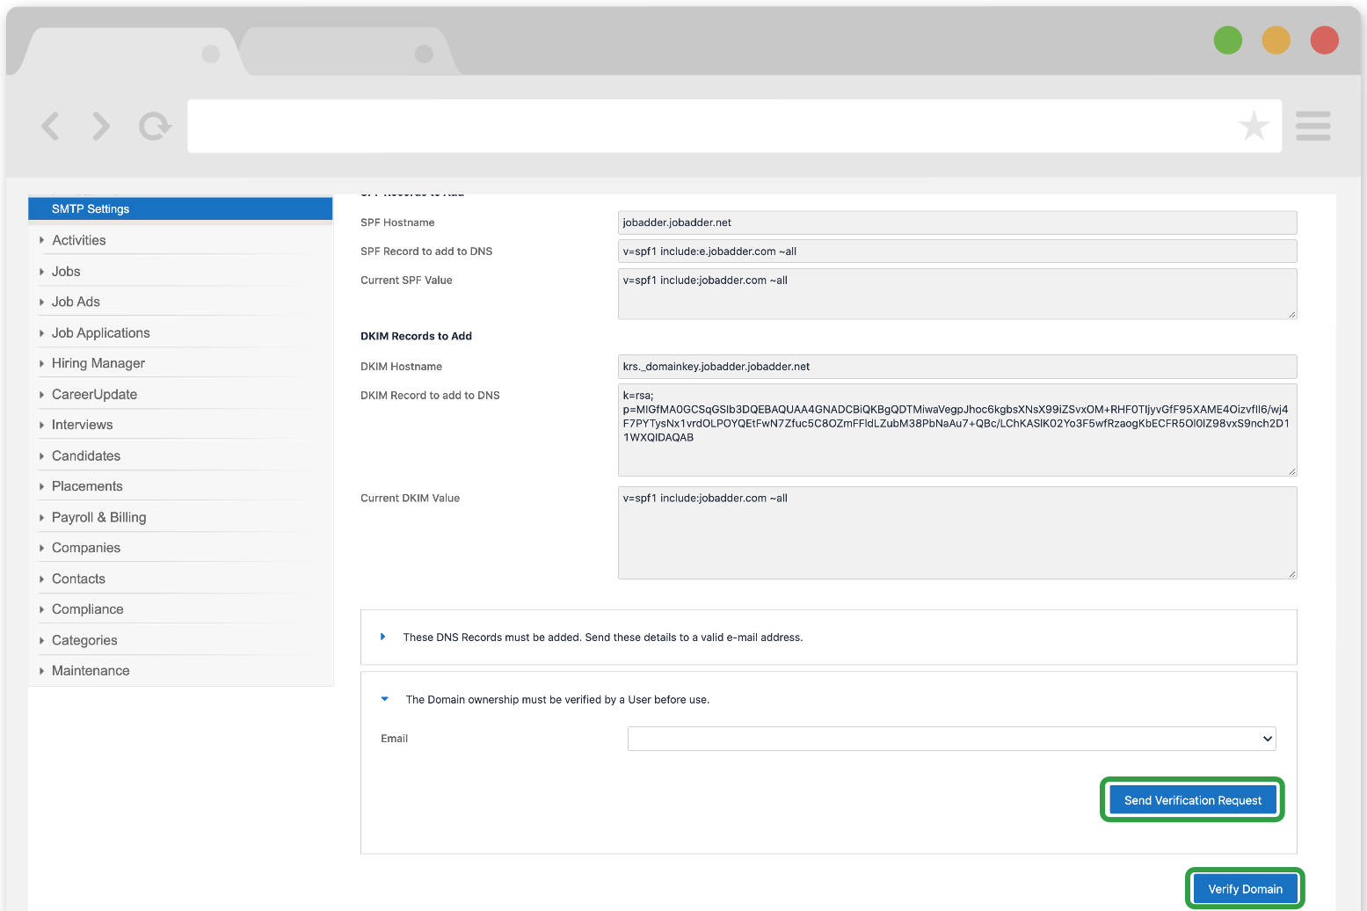Bookmark the page with the star icon
The image size is (1367, 911).
1254,126
